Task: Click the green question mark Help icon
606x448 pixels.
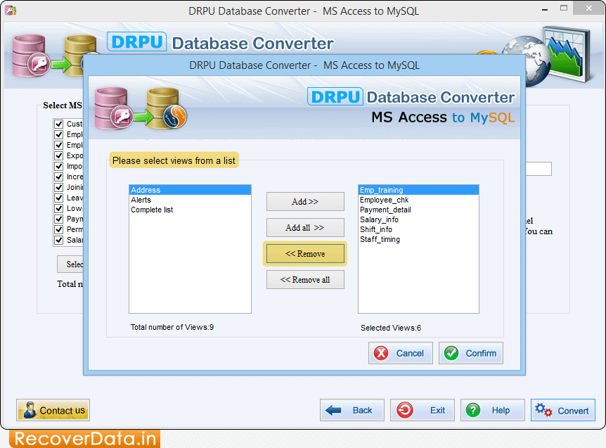Action: pyautogui.click(x=472, y=410)
